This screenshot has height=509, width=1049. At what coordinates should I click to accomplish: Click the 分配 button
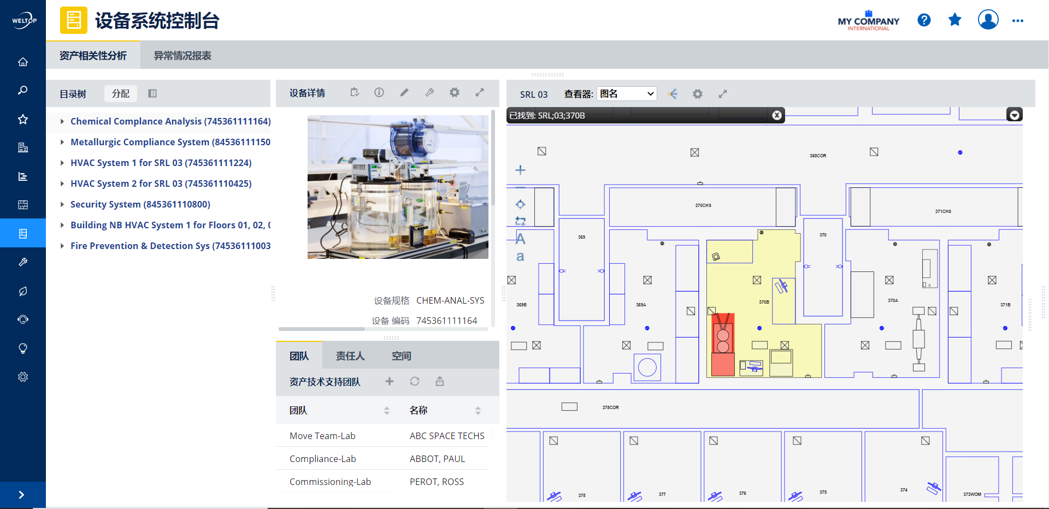click(121, 93)
